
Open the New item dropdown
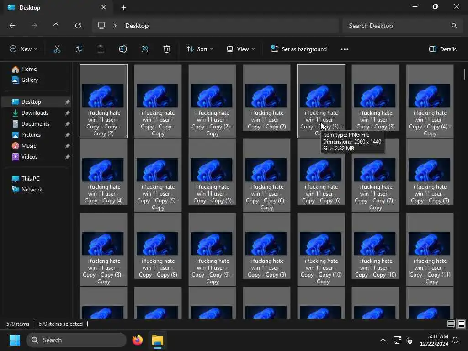pos(23,49)
